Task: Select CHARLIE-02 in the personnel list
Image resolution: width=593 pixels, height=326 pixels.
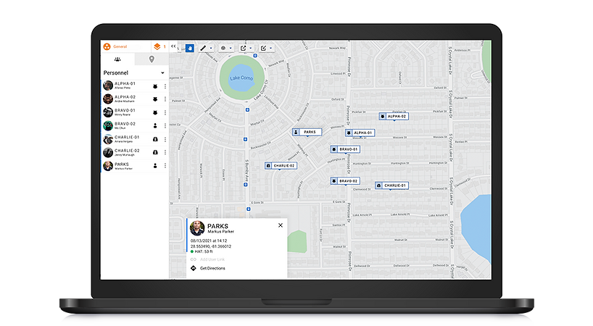Action: pyautogui.click(x=135, y=152)
